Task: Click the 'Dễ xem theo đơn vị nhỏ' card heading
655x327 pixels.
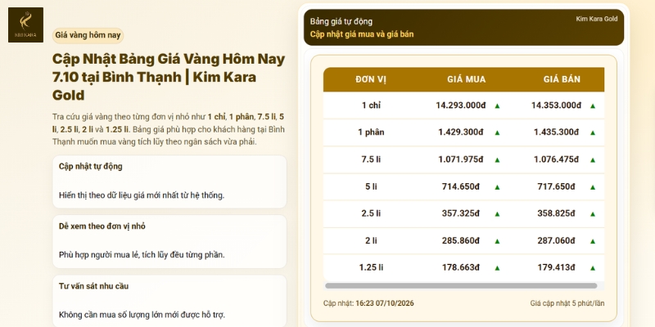Action: (x=102, y=226)
